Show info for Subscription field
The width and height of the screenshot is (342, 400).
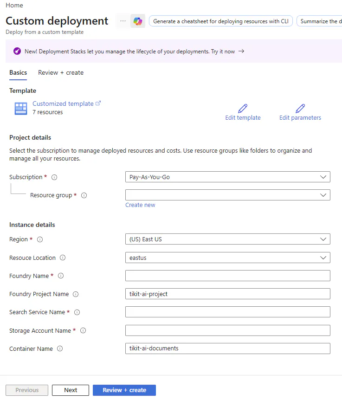point(54,177)
